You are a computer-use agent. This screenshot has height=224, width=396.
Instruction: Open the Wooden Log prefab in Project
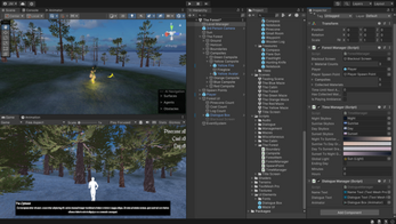tap(273, 42)
